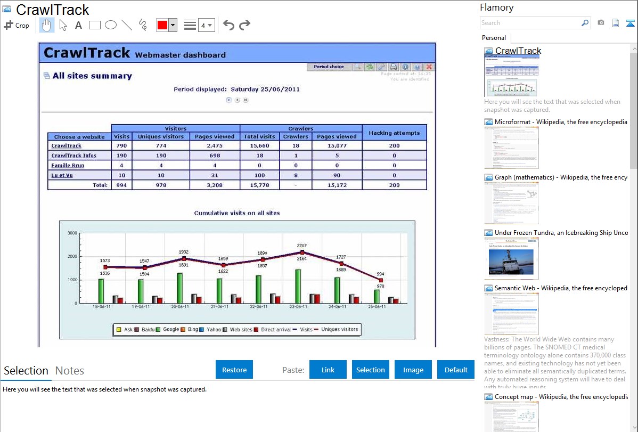
Task: Open Under Frozen Tundra snapshot title
Action: click(561, 233)
